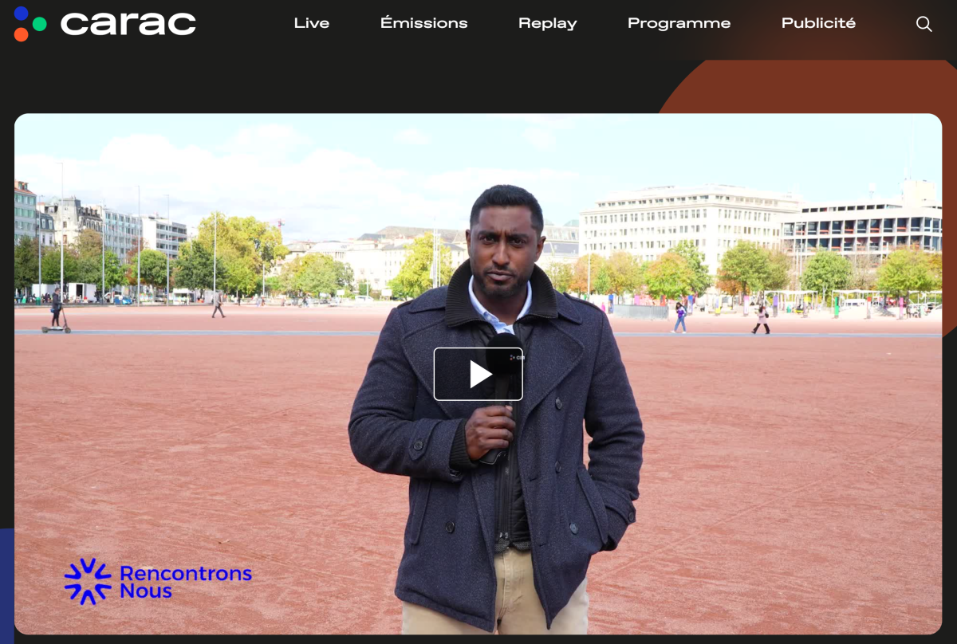Click the scooter rider in the video frame
Image resolution: width=957 pixels, height=644 pixels.
click(x=57, y=311)
